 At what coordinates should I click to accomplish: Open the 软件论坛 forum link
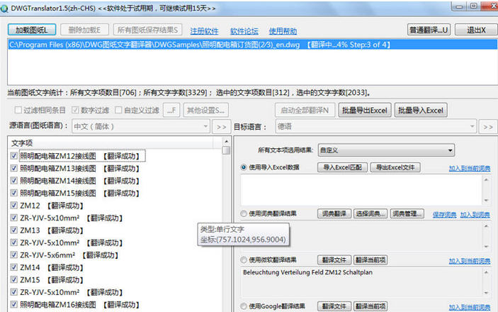(x=244, y=31)
